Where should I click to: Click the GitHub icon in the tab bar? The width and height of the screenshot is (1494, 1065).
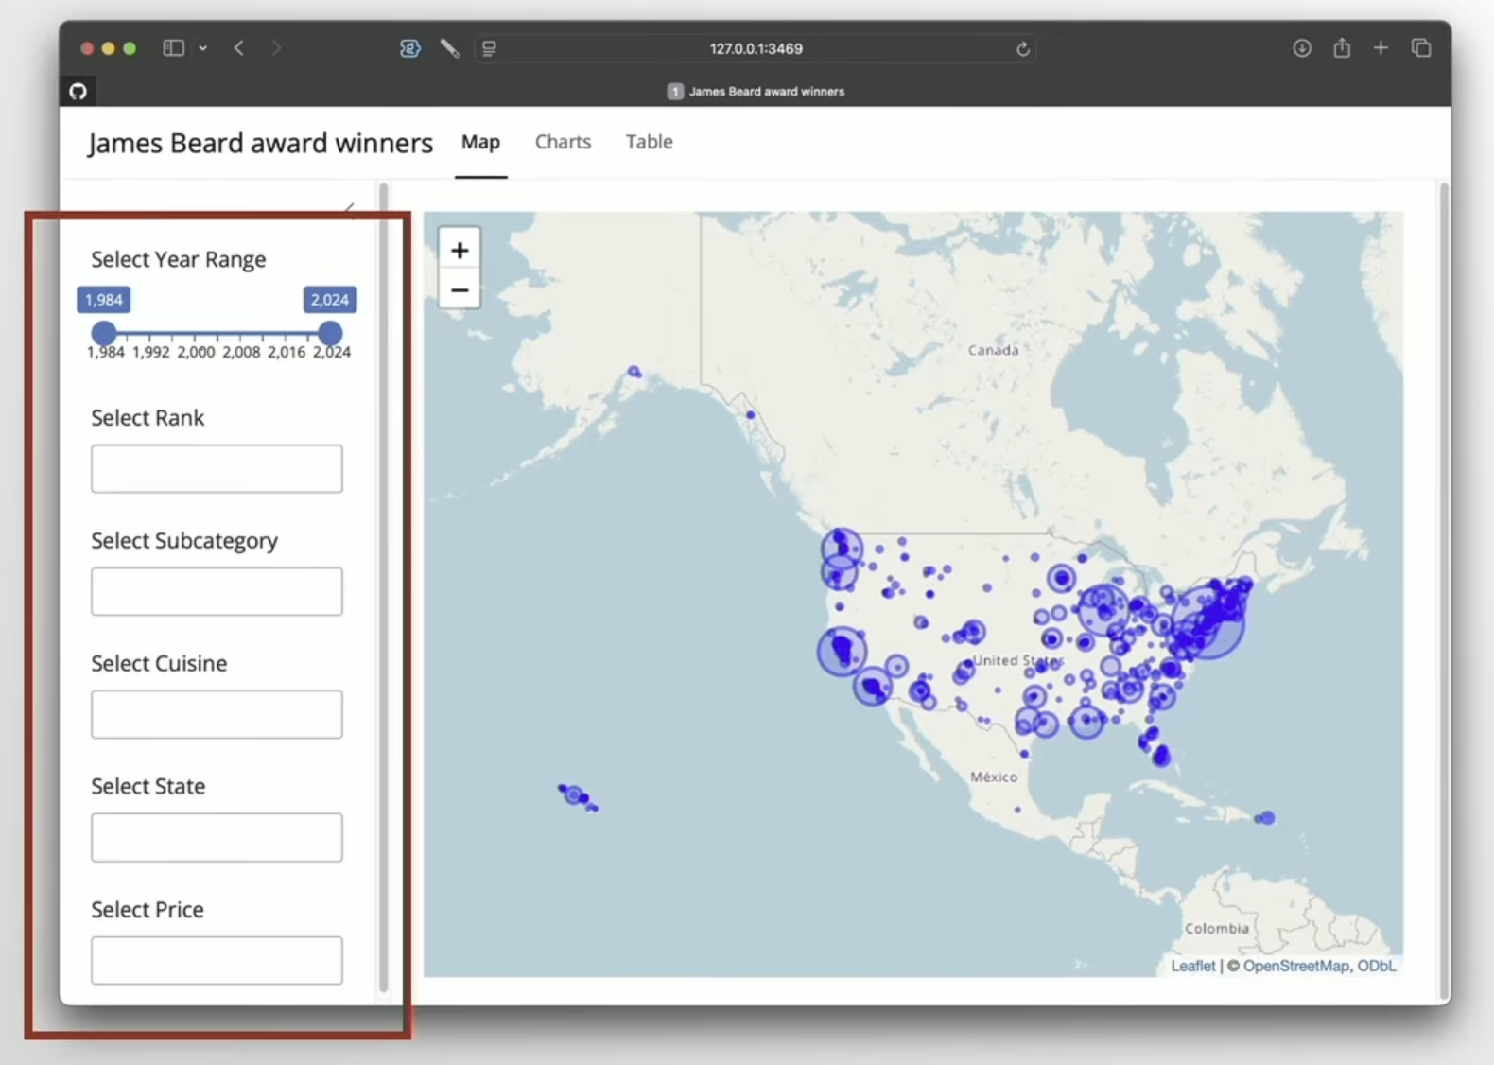(78, 91)
